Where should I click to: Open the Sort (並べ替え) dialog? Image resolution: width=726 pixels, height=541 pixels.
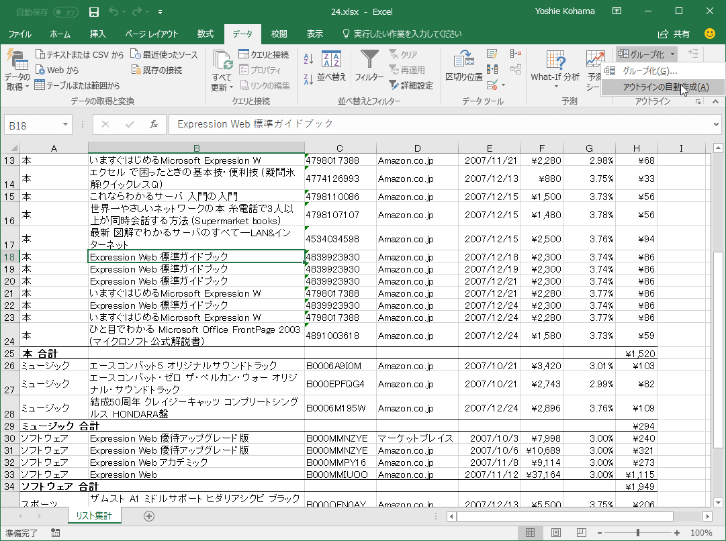pyautogui.click(x=332, y=66)
